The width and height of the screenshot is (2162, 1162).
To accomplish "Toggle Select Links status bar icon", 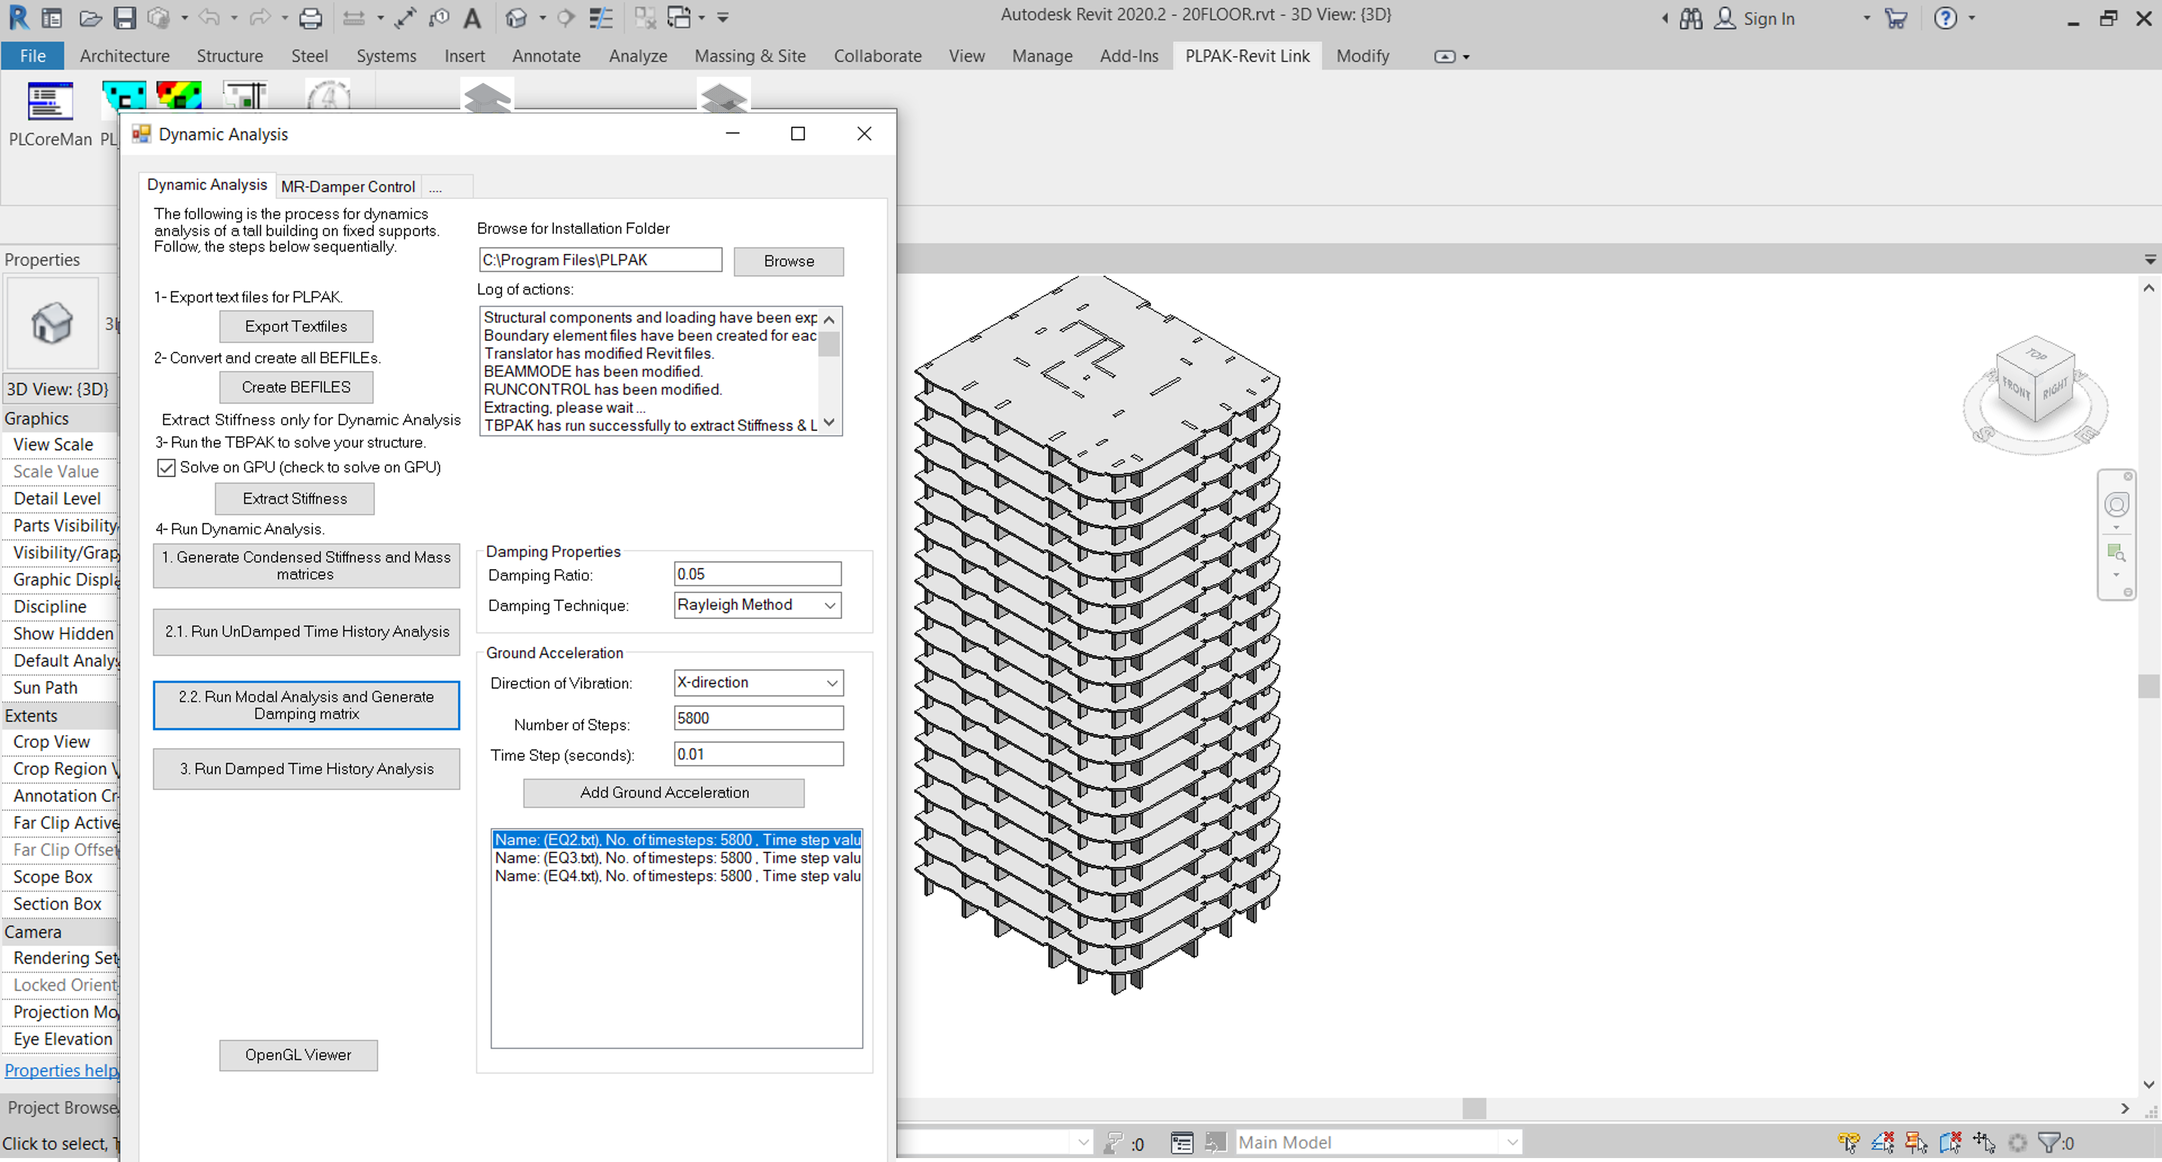I will pyautogui.click(x=1848, y=1142).
